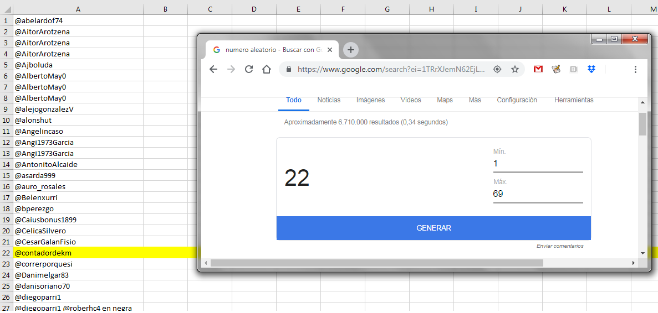Select cell with @CelicaSilvero

78,231
